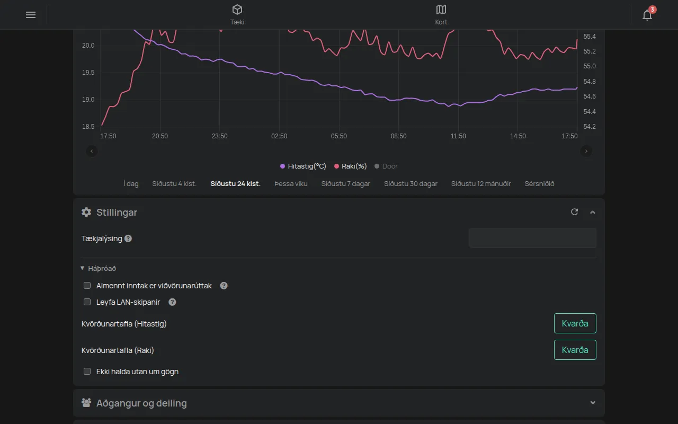678x424 pixels.
Task: Click the Kvörðunartafla (Hitastig) label
Action: [x=124, y=323]
